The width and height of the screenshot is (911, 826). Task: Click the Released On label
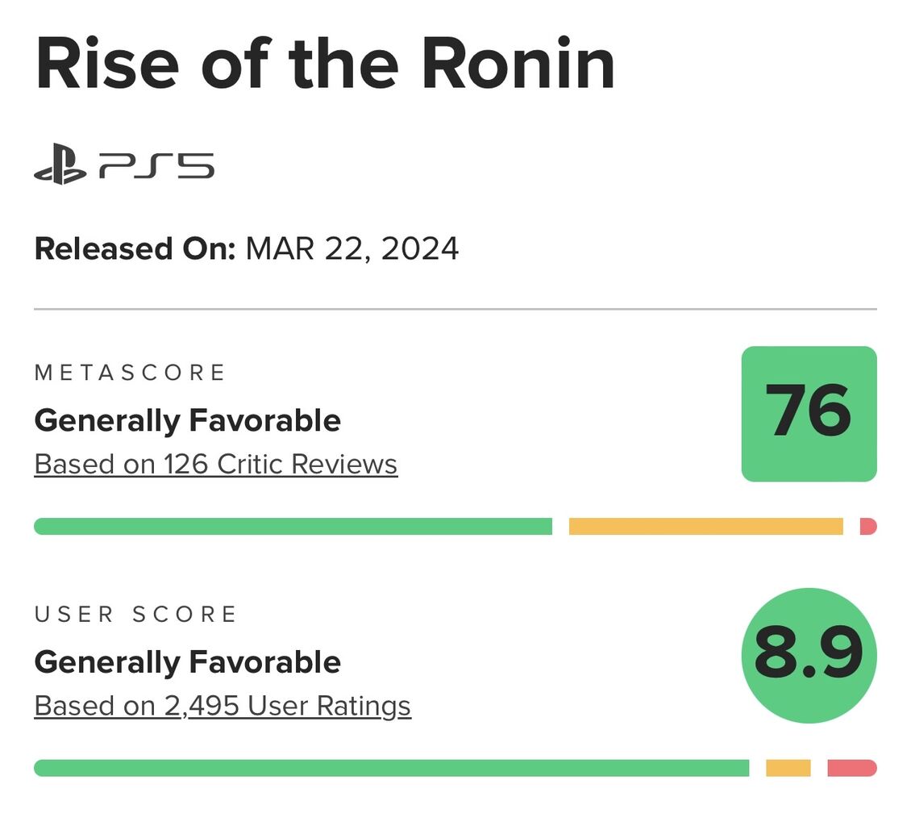tap(134, 248)
